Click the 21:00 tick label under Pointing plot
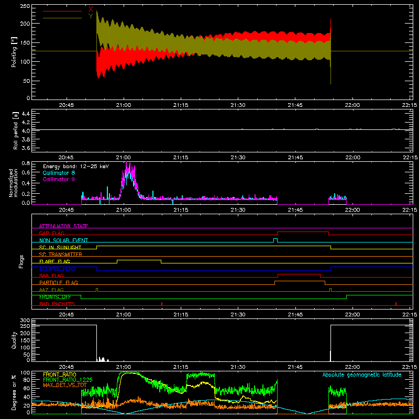419x419 pixels. [124, 105]
